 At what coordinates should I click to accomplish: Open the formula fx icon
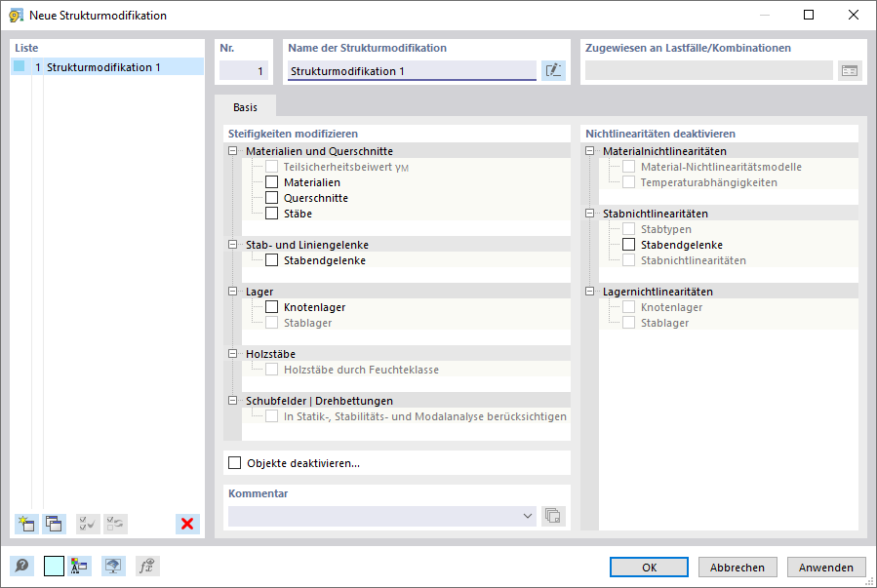coord(146,567)
